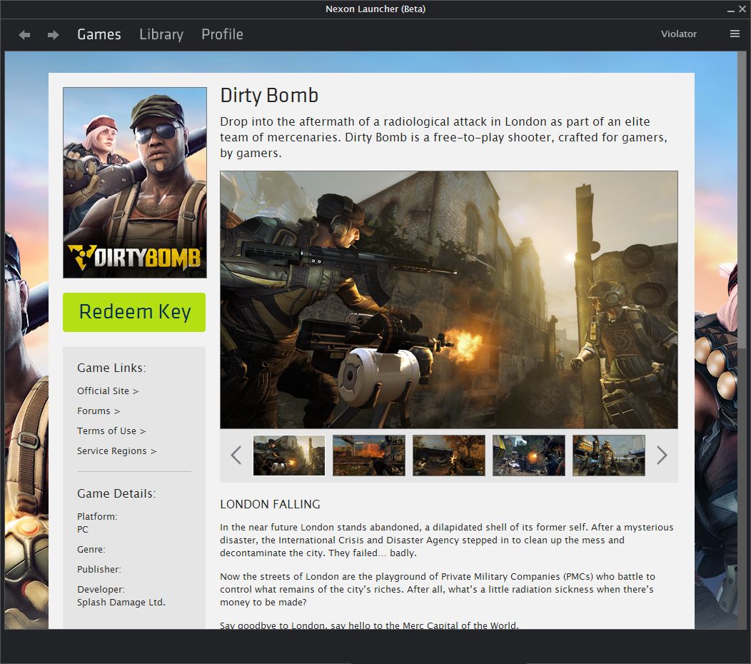Show previous screenshots with left chevron
751x664 pixels.
coord(236,455)
